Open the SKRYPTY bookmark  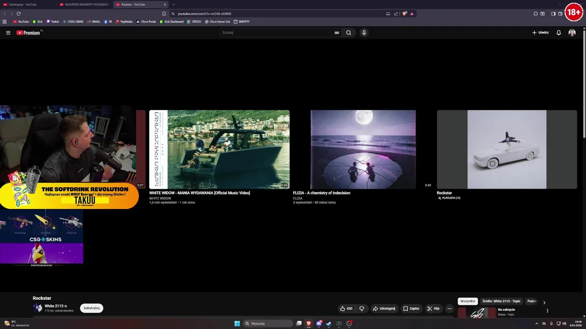click(242, 21)
